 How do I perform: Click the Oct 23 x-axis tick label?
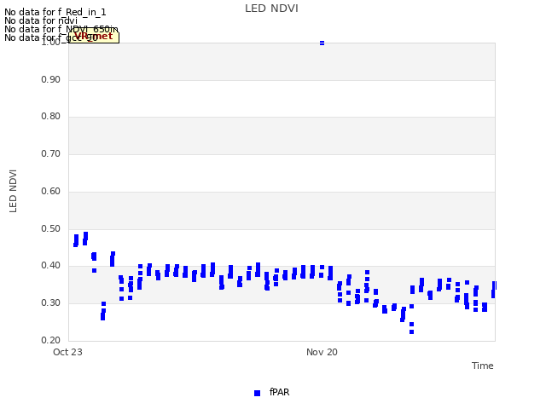point(67,352)
